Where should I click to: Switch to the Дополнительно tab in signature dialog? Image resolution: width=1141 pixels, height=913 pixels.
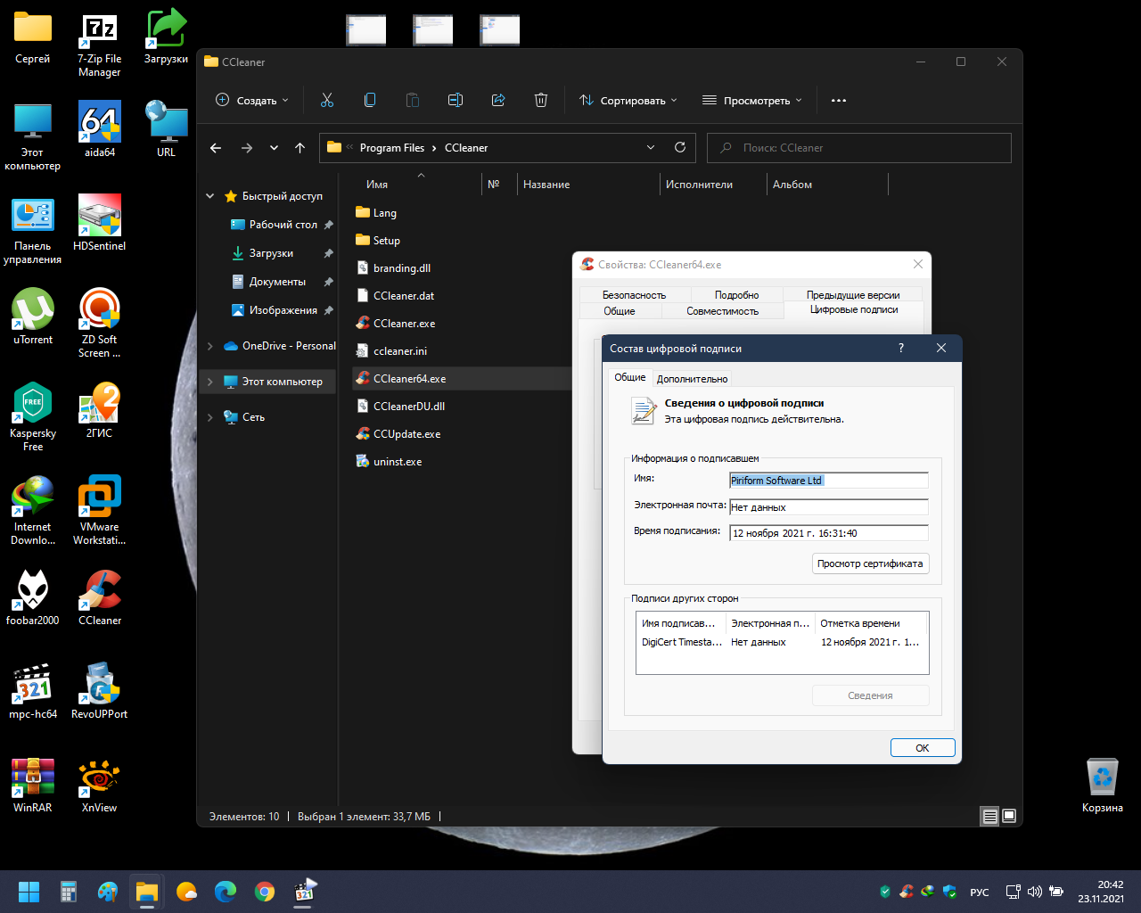693,379
